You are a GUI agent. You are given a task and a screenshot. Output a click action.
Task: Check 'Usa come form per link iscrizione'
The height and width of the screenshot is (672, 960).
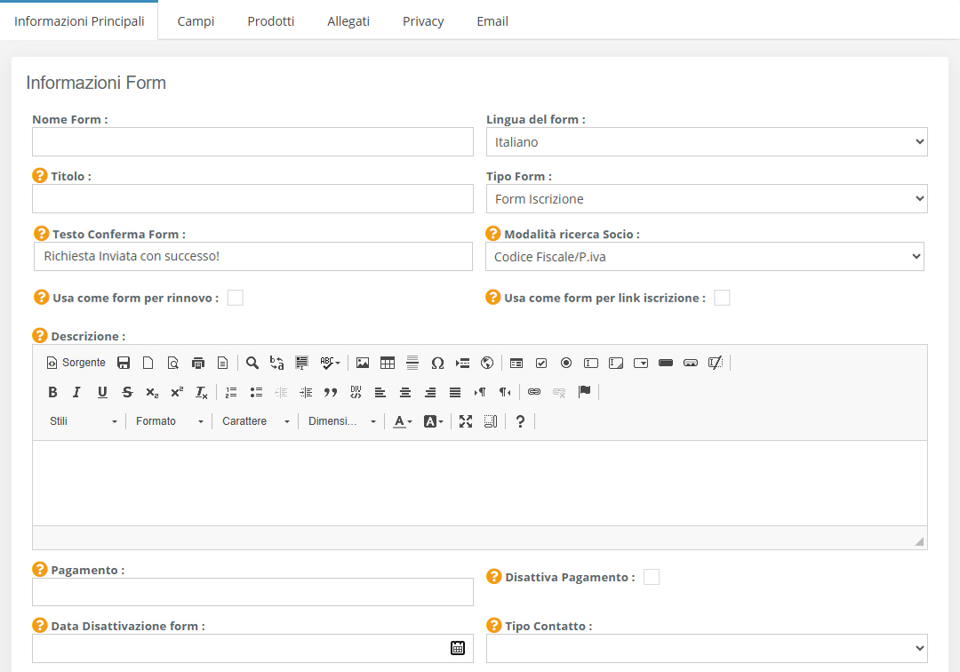tap(722, 298)
